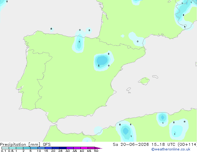Viewport: 197px width, 152px height.
Task: Select the 2–5 mm light blue legend swatch
Action: point(27,148)
